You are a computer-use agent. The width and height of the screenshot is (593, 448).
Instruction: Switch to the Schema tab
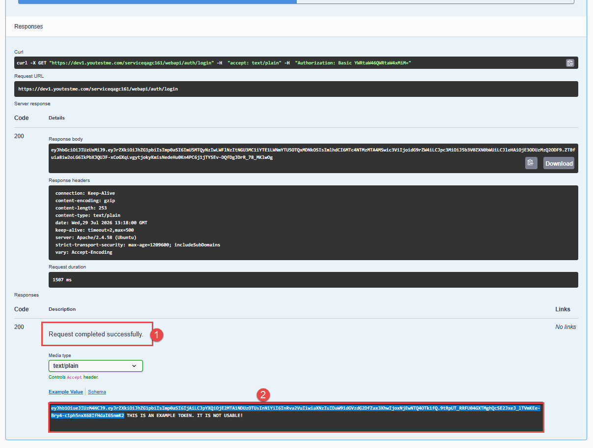(97, 392)
